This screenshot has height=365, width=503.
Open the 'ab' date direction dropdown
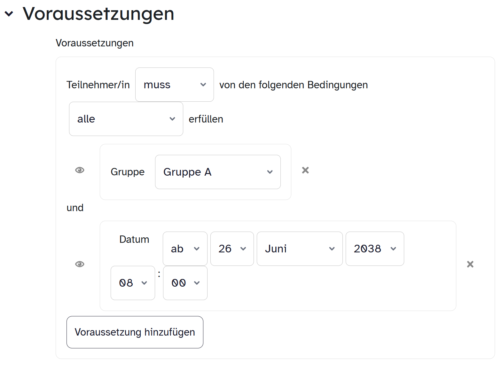tap(185, 249)
